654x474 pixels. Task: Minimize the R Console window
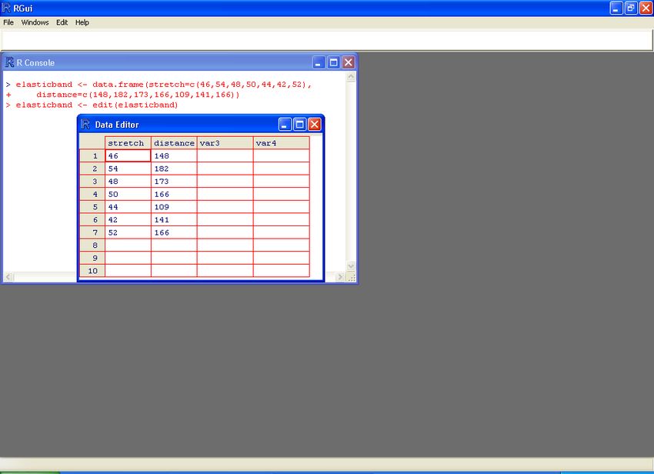[x=319, y=62]
